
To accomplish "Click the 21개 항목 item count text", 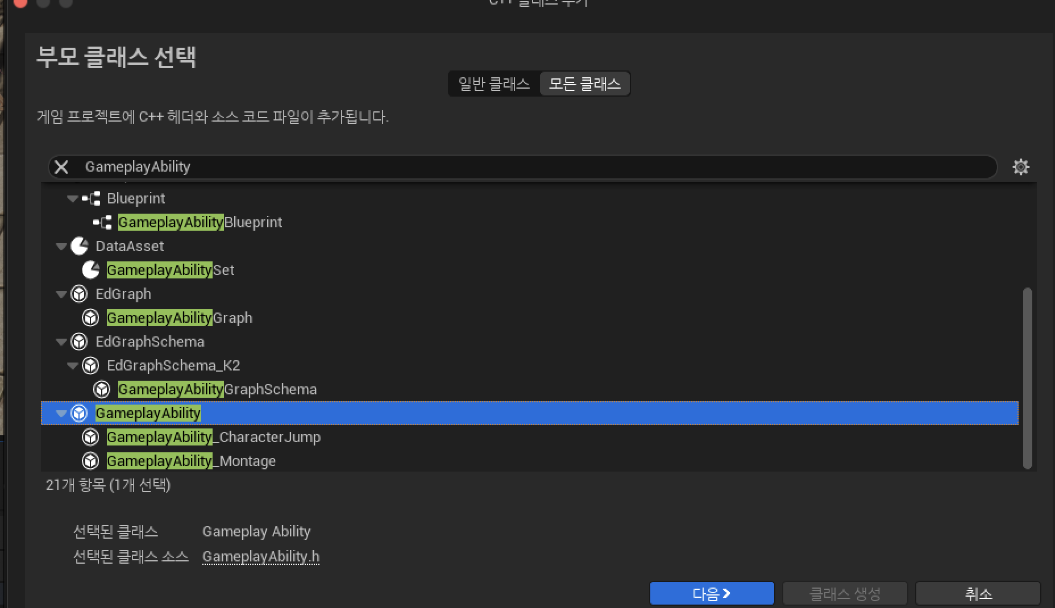I will pyautogui.click(x=108, y=485).
